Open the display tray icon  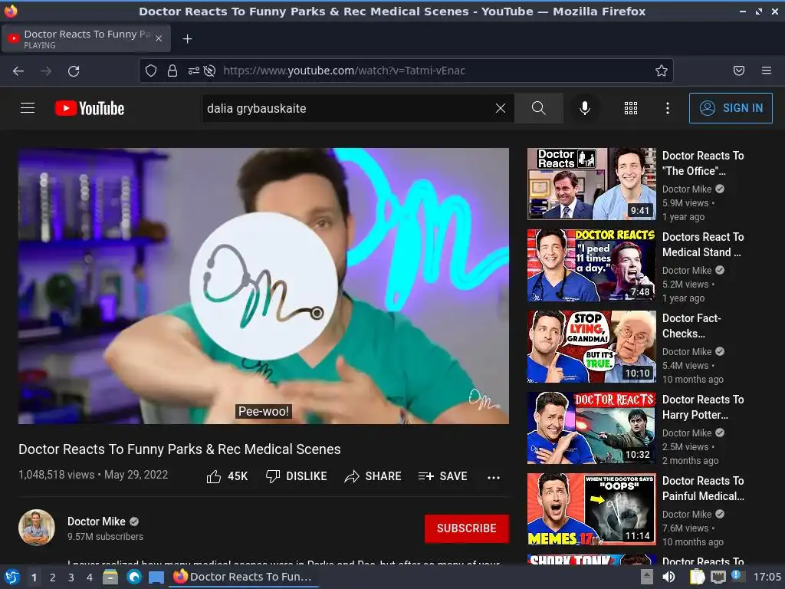(718, 577)
